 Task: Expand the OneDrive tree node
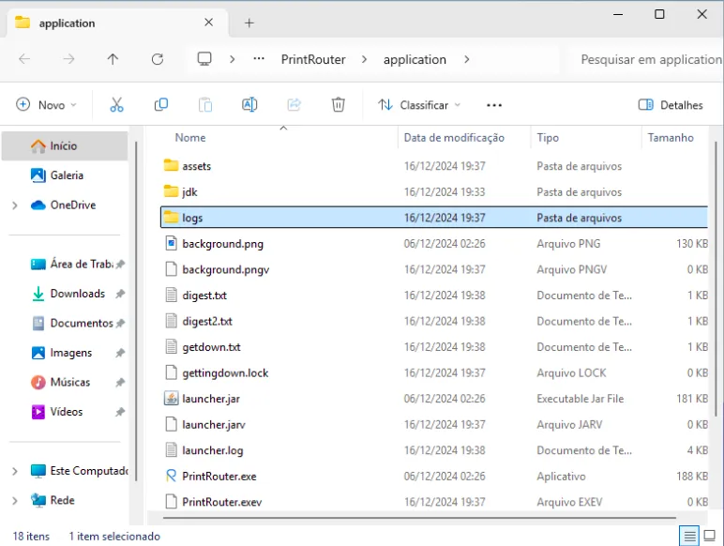pyautogui.click(x=14, y=205)
